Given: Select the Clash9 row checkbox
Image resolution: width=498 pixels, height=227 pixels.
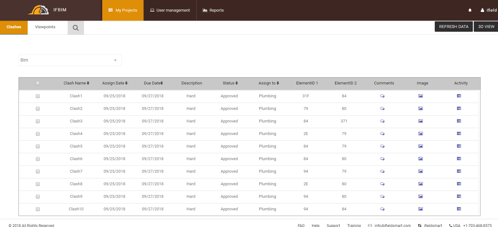Looking at the screenshot, I should (x=38, y=197).
